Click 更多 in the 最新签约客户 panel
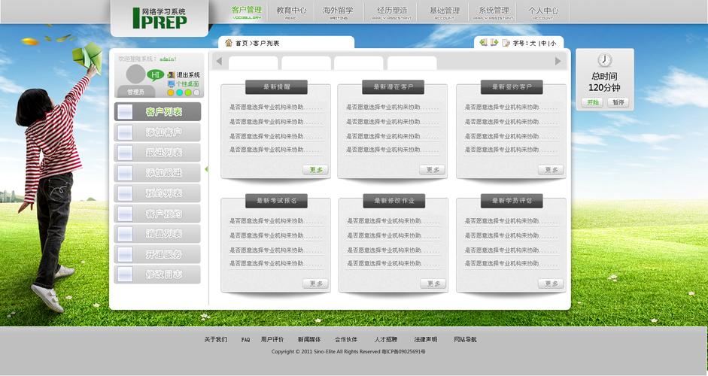708x376 pixels. pos(551,170)
